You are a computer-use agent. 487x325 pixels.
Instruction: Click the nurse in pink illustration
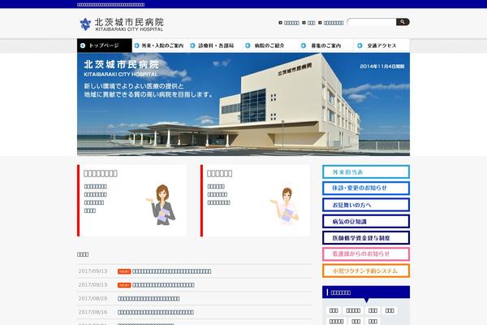tap(286, 206)
